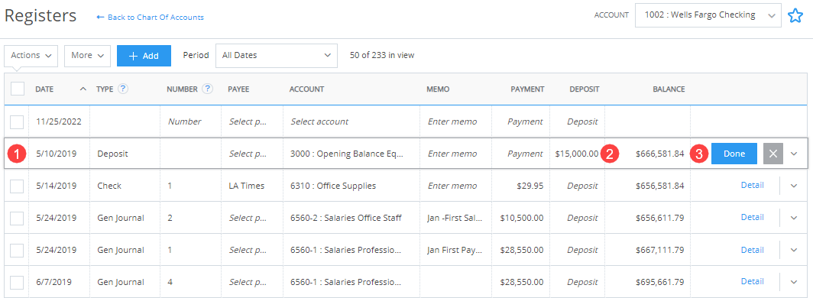
Task: Open Detail for the 6/7/2019 journal entry
Action: (753, 281)
